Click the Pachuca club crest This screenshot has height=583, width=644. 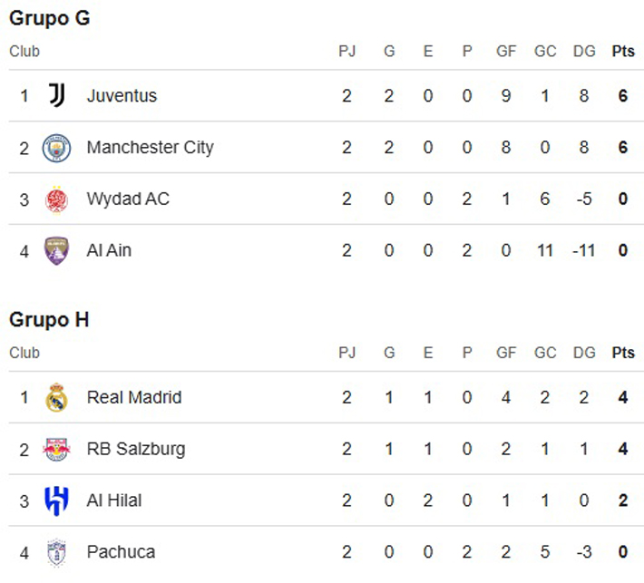[56, 552]
